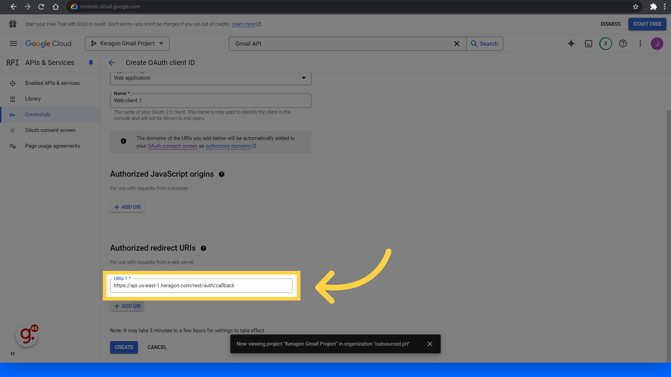This screenshot has height=377, width=671.
Task: Add URI under JavaScript origins
Action: point(127,207)
